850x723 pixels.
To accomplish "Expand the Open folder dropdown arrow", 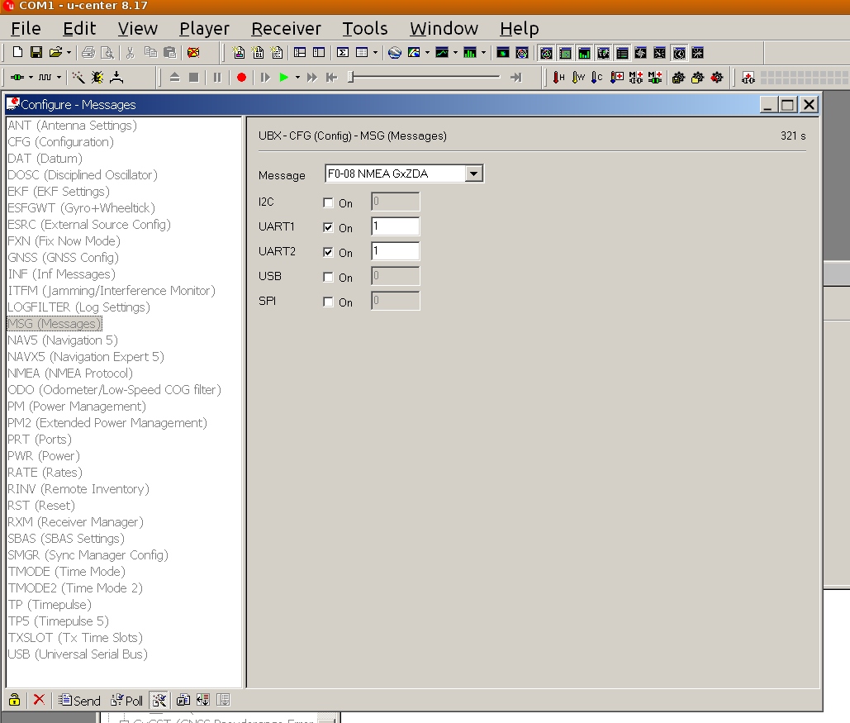I will (69, 53).
